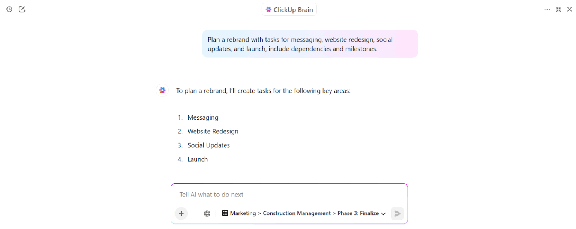
Task: Select the "Social Updates" list item
Action: click(208, 145)
